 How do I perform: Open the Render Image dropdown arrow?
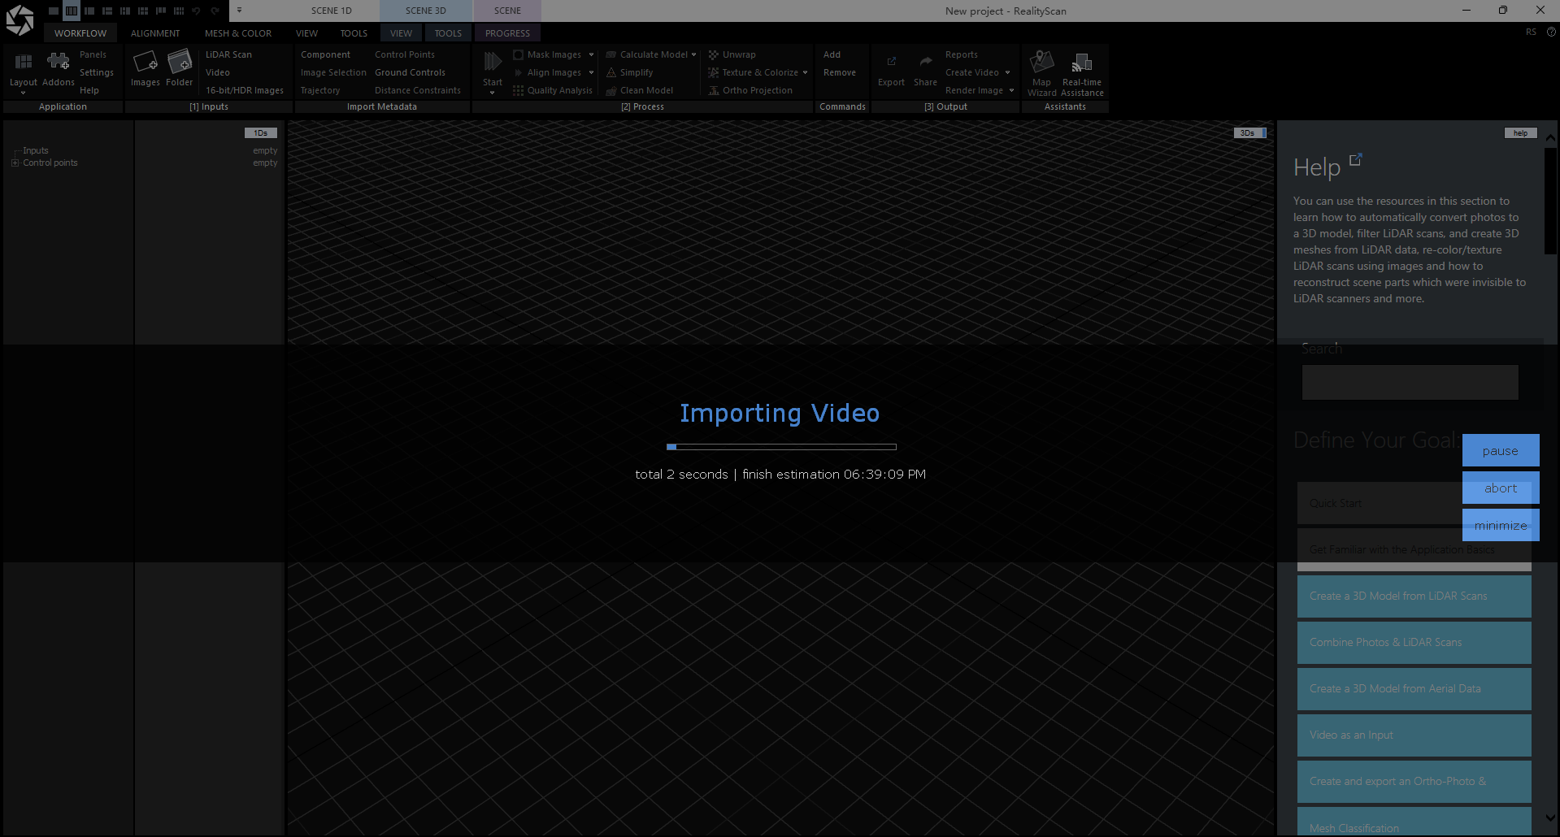(1011, 90)
